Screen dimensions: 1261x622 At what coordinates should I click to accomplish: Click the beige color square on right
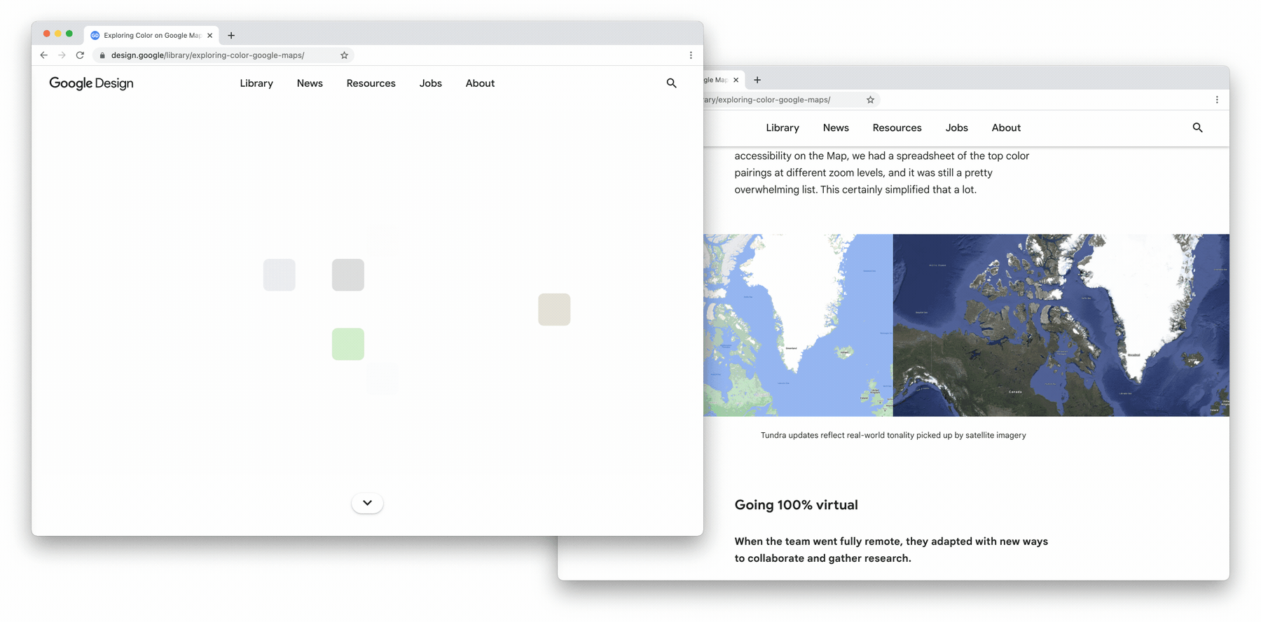click(x=554, y=310)
